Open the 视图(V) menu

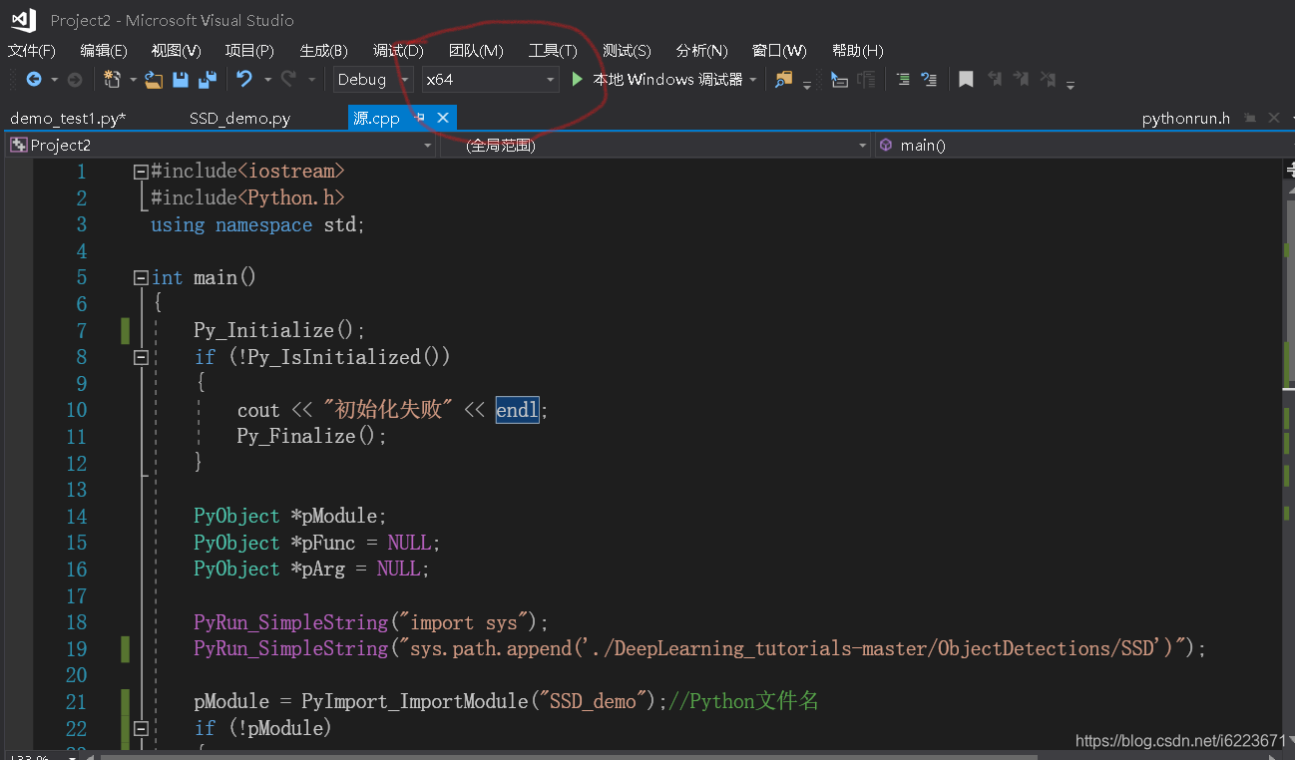pyautogui.click(x=177, y=51)
